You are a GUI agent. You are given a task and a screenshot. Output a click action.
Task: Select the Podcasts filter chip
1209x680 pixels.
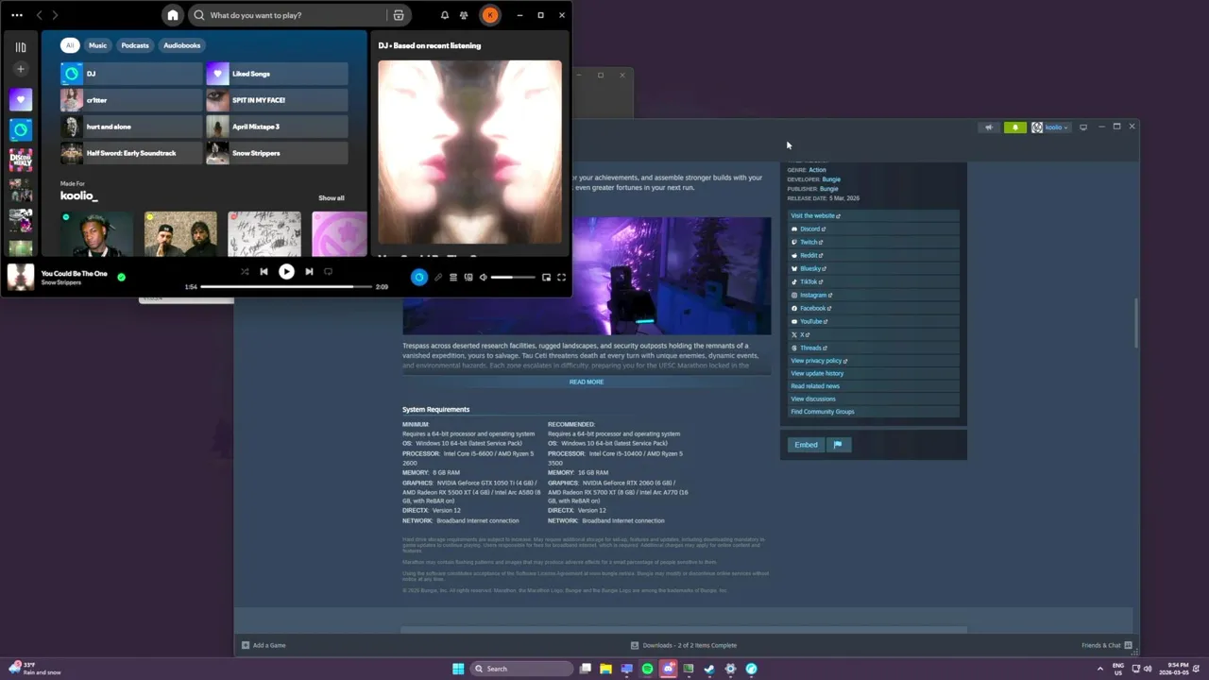pos(135,45)
